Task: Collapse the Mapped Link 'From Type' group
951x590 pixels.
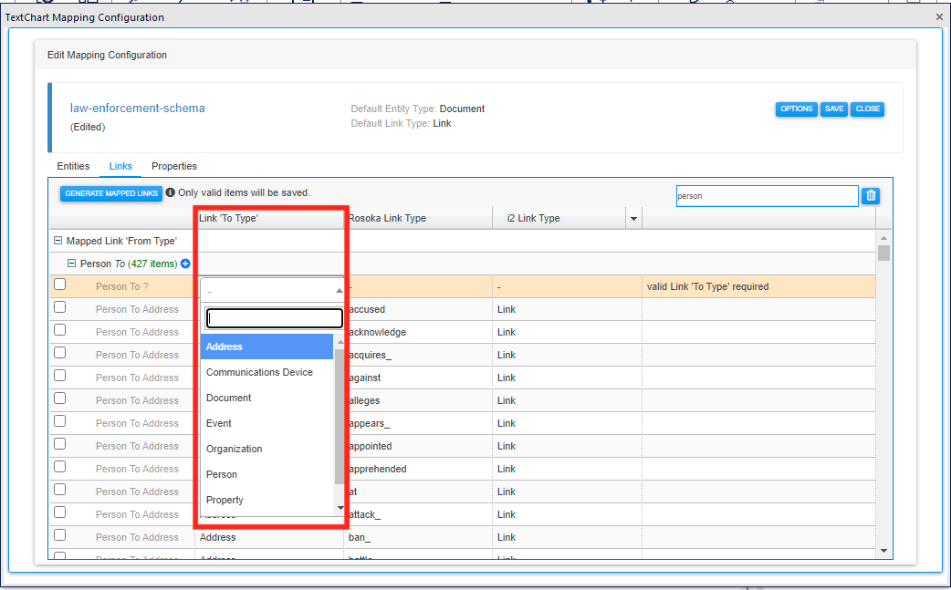Action: [x=57, y=241]
